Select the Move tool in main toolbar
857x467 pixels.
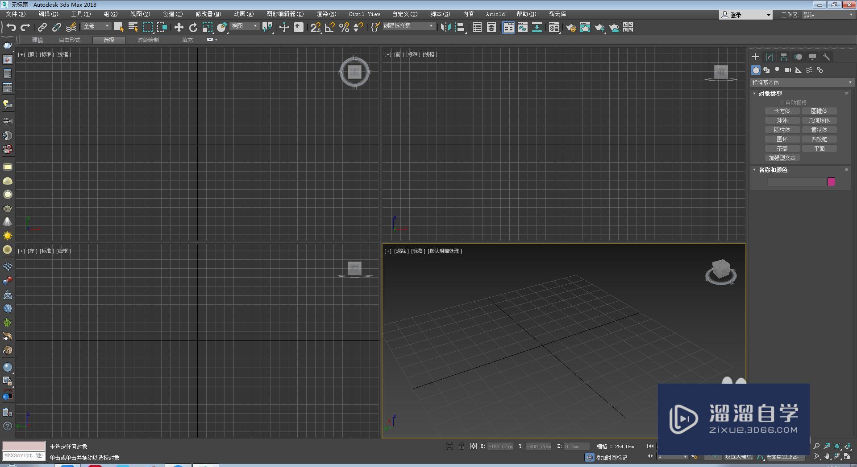click(179, 28)
